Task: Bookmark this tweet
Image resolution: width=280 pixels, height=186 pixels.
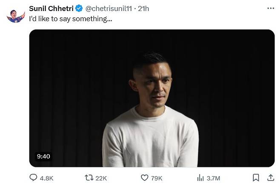Action: click(x=256, y=178)
